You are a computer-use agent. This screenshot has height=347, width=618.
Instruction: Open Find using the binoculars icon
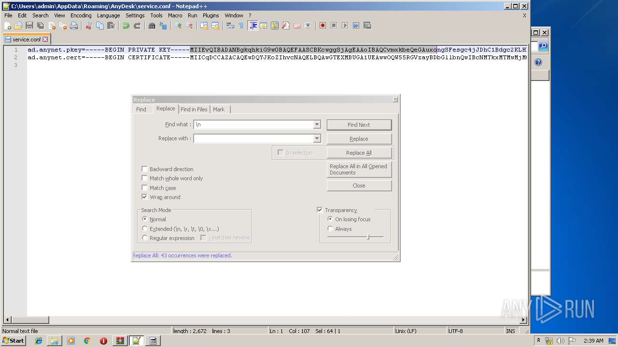click(152, 26)
